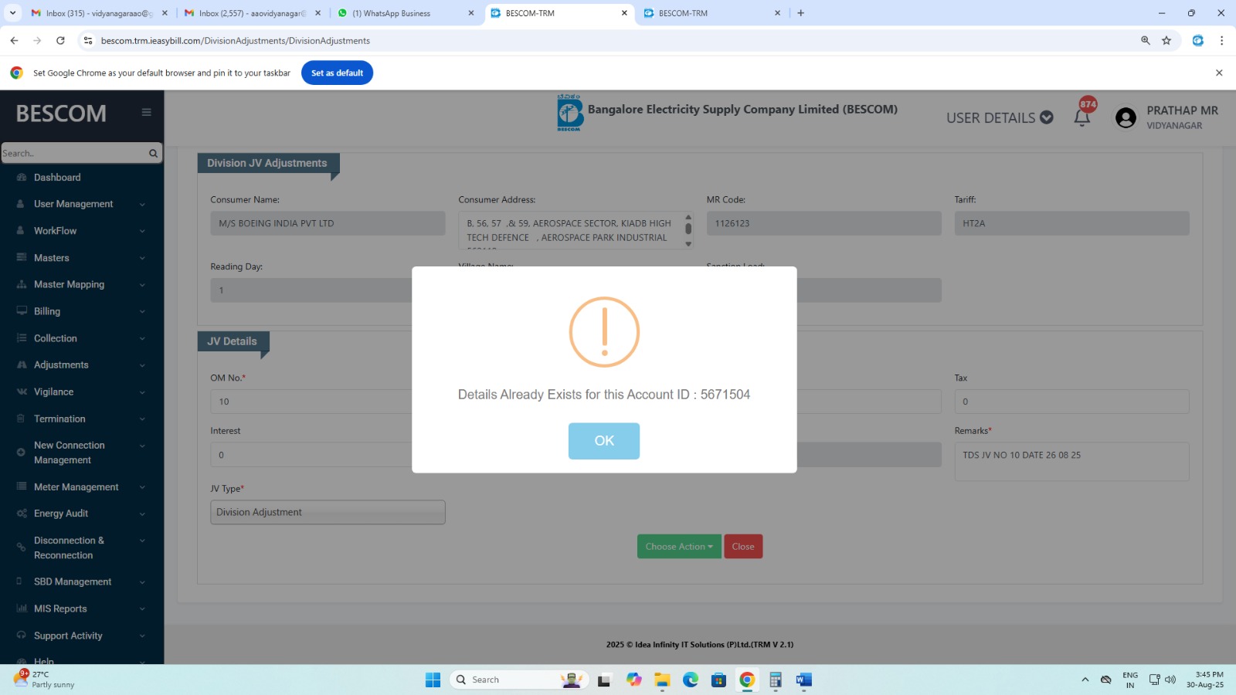Launch File Explorer from the taskbar
Image resolution: width=1236 pixels, height=695 pixels.
coord(662,680)
